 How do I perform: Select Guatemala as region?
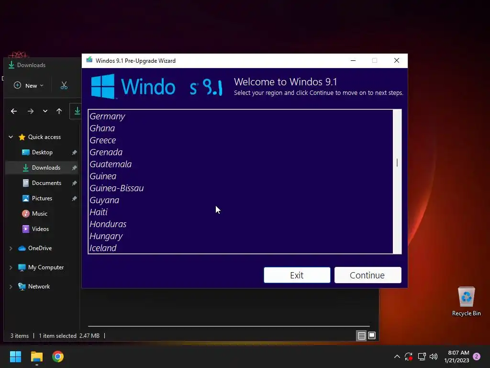240,164
